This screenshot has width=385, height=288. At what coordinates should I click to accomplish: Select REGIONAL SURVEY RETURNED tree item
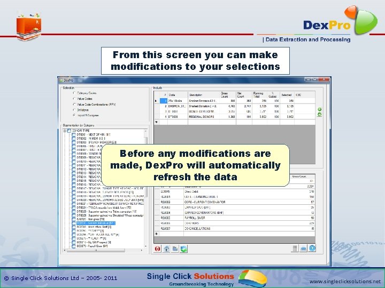[x=105, y=192]
